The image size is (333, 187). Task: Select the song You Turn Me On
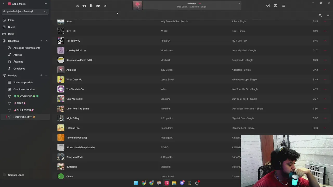75,89
